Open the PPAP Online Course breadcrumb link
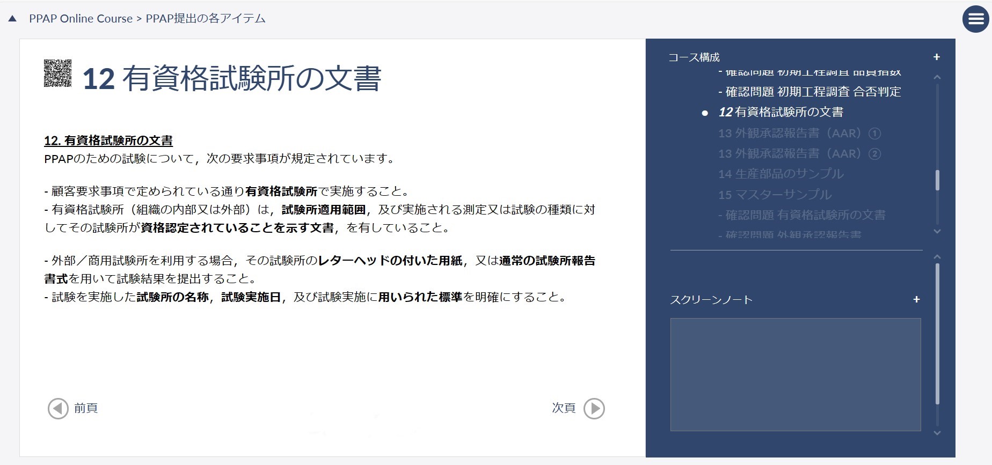The height and width of the screenshot is (465, 992). click(x=81, y=19)
